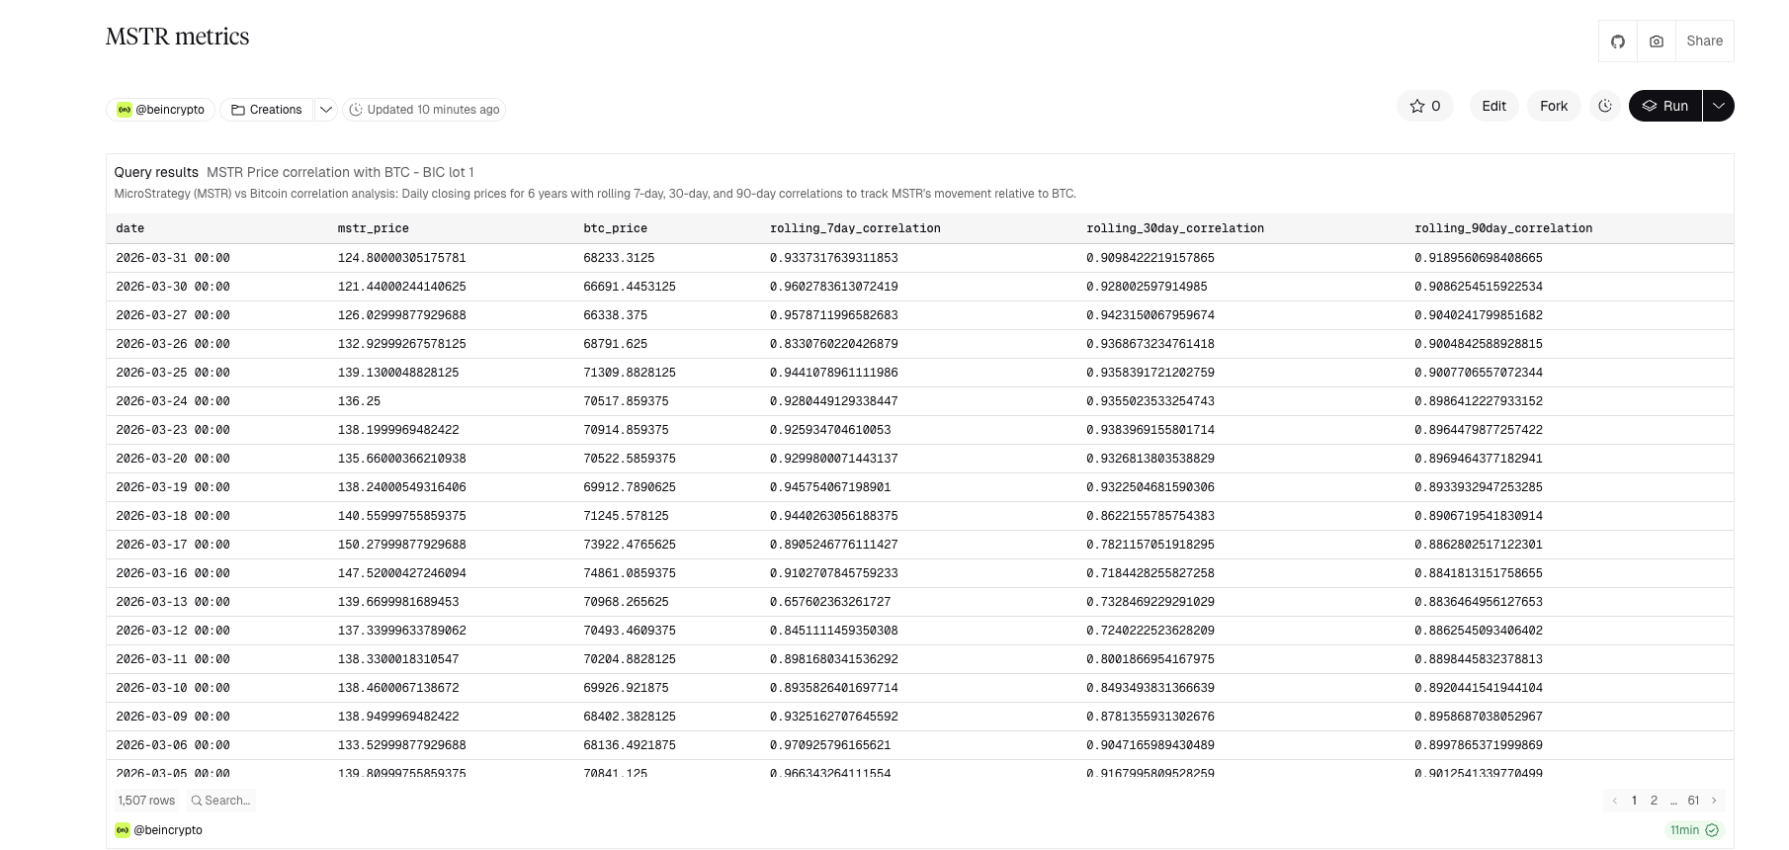The height and width of the screenshot is (850, 1789).
Task: Select the 1,507 rows count label
Action: pos(146,801)
